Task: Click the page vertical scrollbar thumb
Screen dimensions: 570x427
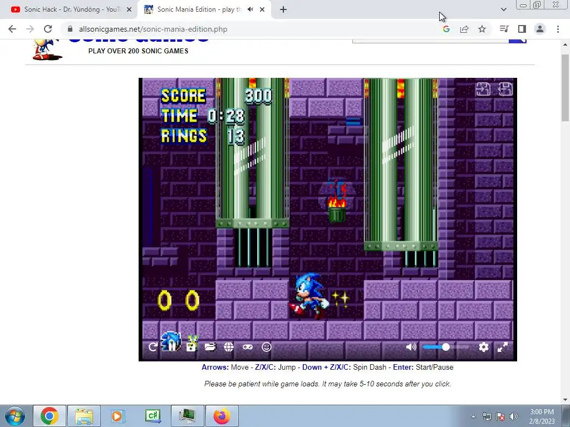Action: click(x=566, y=87)
